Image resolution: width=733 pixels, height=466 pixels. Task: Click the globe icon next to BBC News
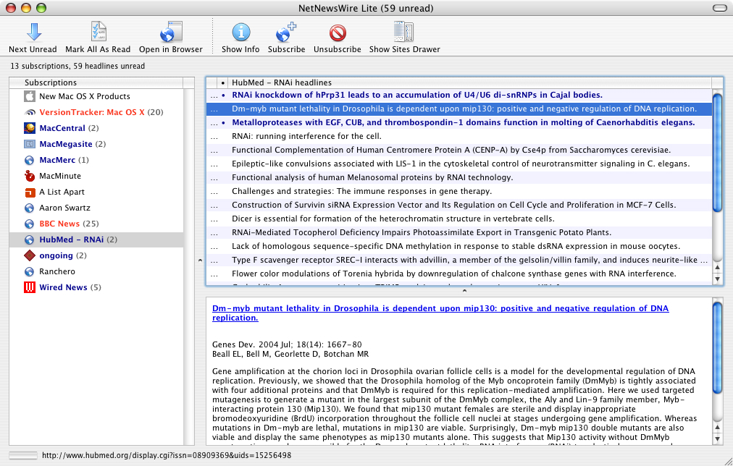pos(30,224)
